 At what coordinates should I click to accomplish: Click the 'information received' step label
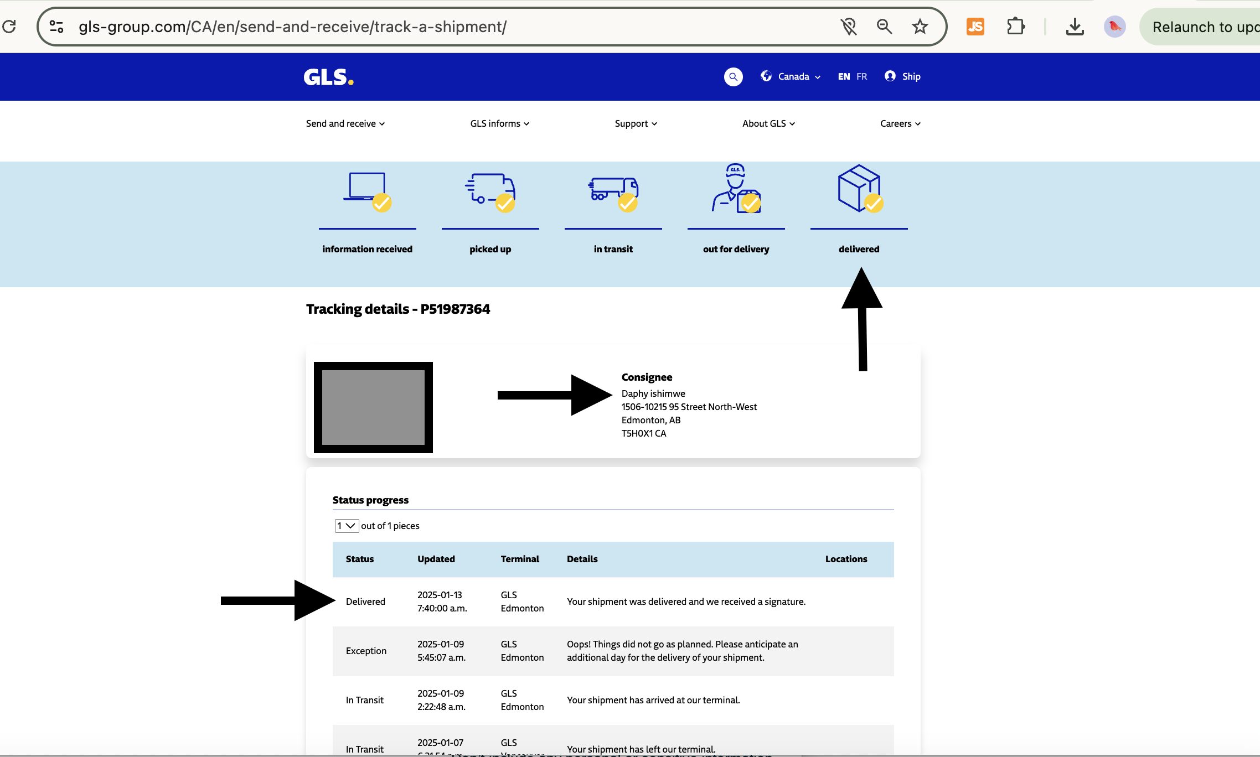[367, 249]
